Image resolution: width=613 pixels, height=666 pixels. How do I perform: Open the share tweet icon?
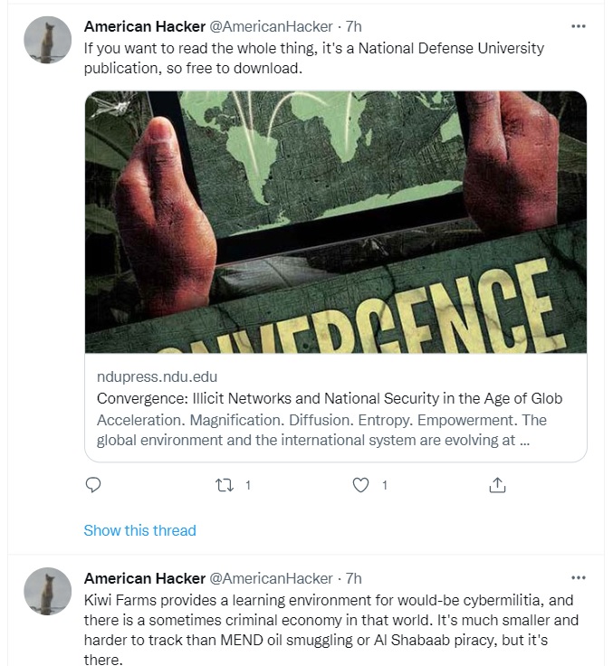[496, 485]
